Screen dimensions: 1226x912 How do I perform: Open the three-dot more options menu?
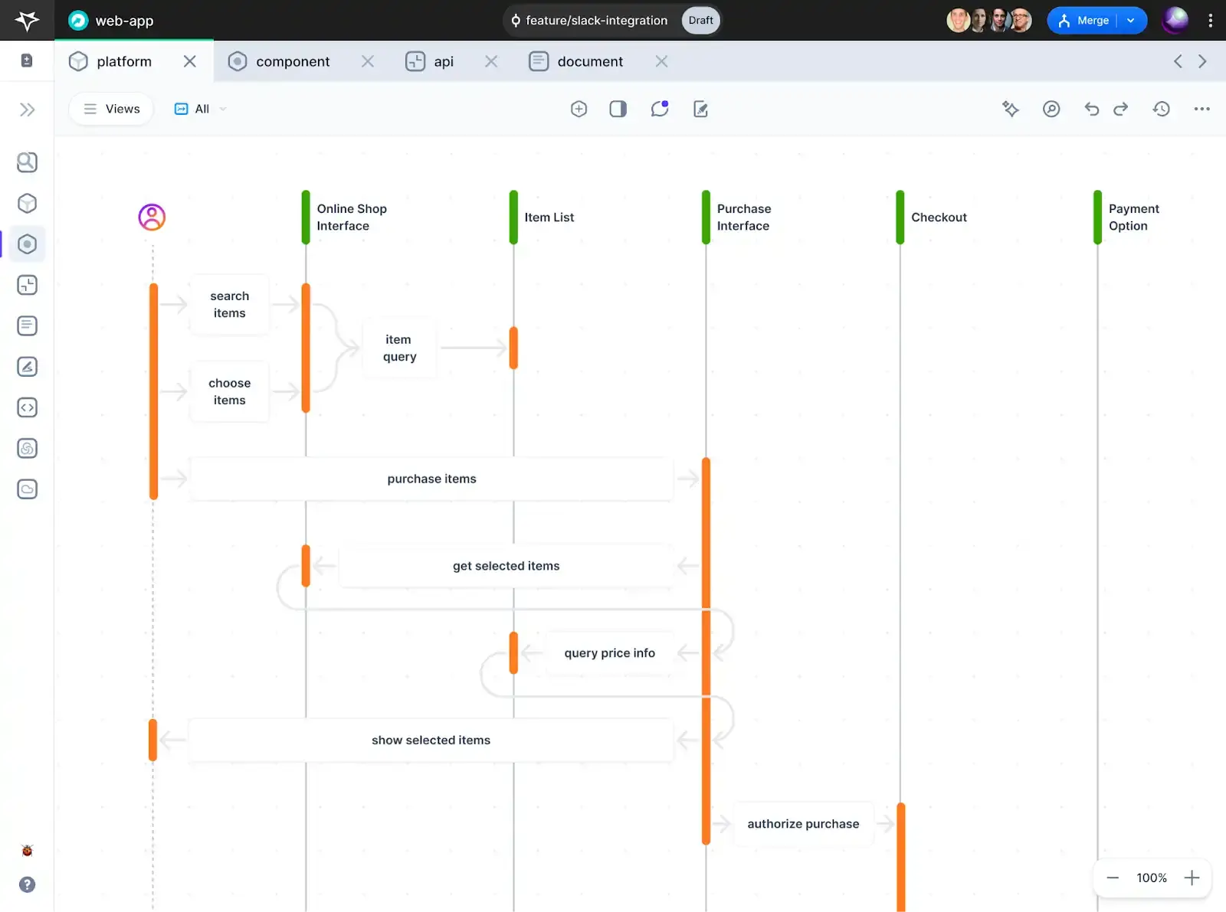pyautogui.click(x=1201, y=109)
